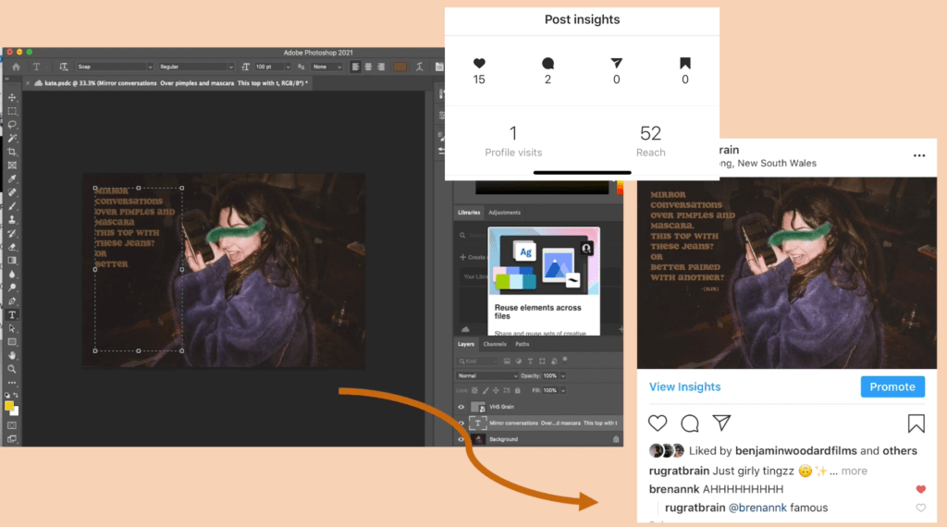
Task: Hide the VHS Grain layer
Action: click(461, 407)
